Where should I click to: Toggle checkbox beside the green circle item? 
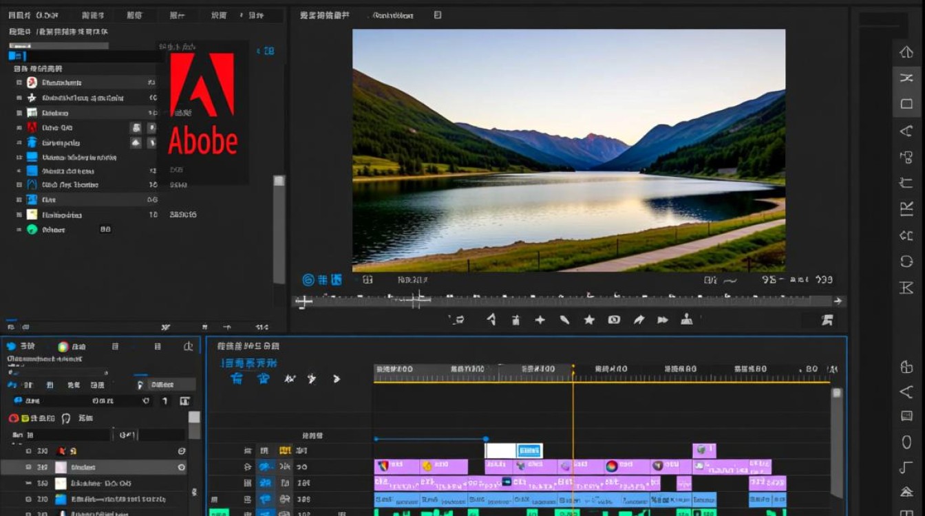19,230
